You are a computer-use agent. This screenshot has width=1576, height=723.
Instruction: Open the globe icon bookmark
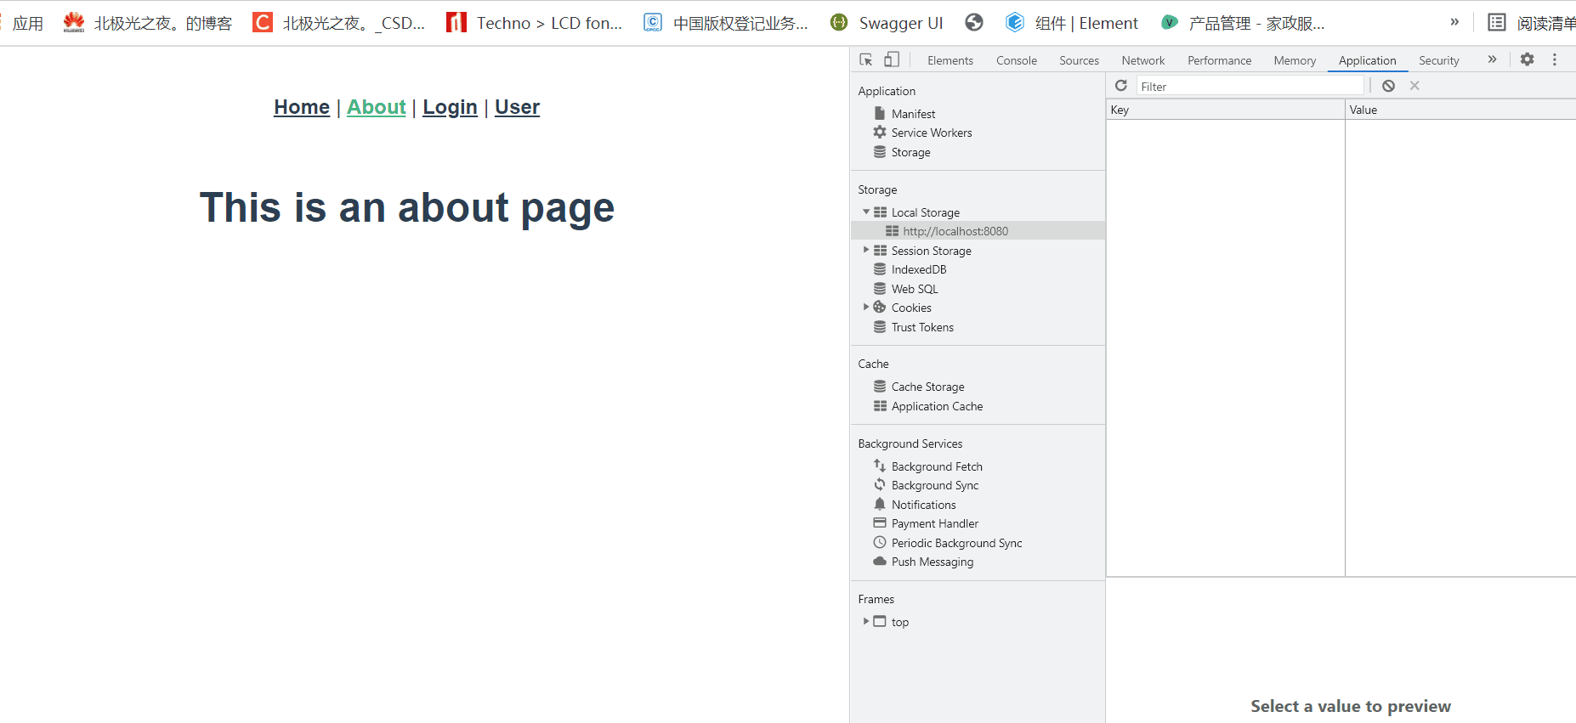tap(974, 23)
